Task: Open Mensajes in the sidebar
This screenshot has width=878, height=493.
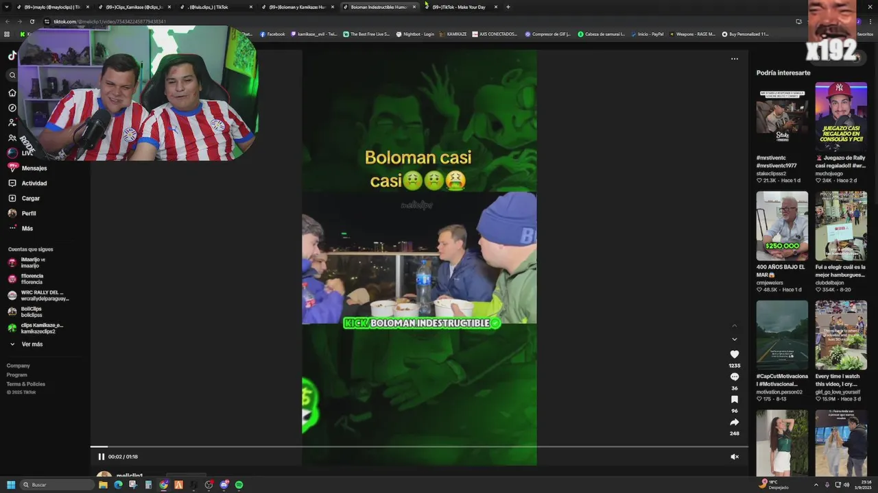Action: click(x=27, y=168)
